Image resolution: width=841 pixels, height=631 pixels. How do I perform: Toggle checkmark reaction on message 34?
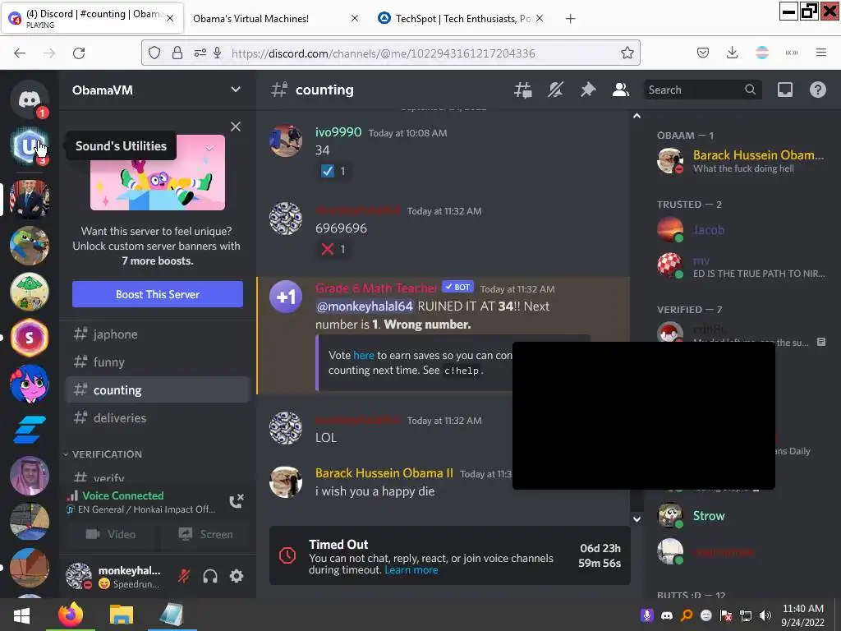333,171
